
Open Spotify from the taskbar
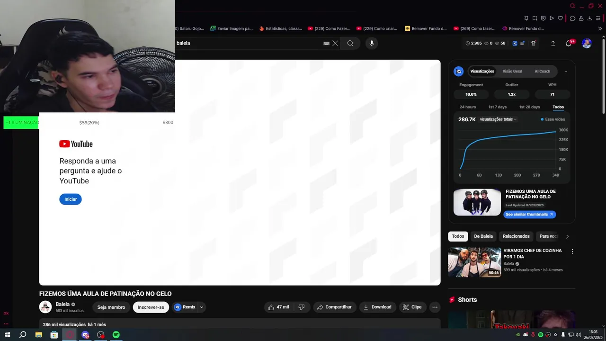click(116, 335)
